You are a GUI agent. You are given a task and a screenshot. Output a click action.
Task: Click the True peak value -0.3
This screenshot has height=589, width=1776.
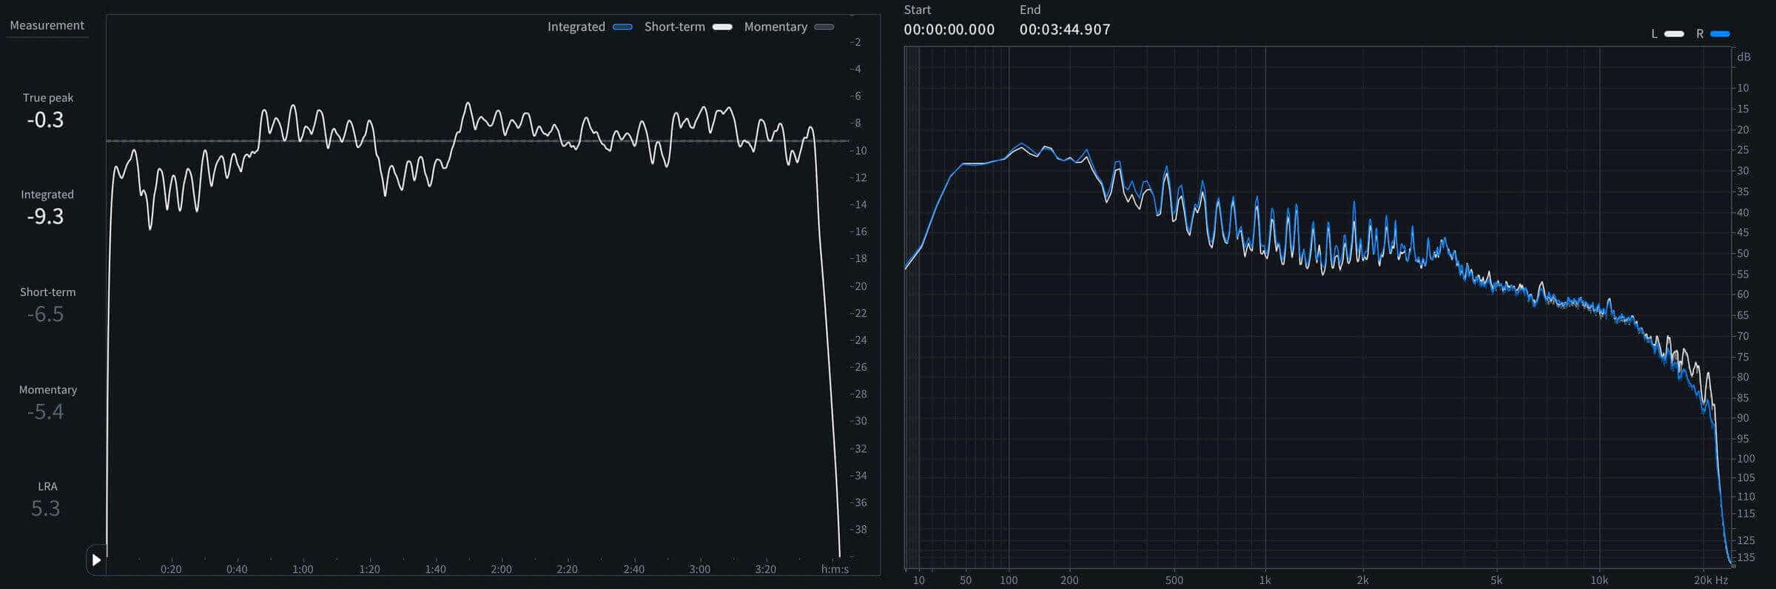tap(45, 120)
